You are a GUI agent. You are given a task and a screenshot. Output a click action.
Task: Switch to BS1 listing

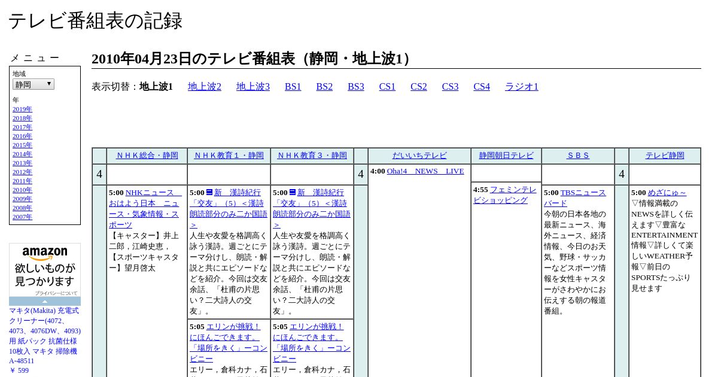click(293, 87)
